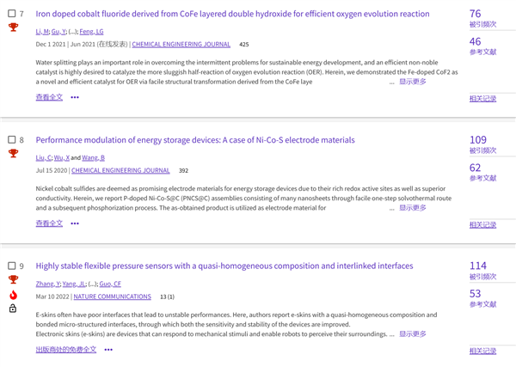This screenshot has width=516, height=367.
Task: Click the highly cited trophy icon on record 7
Action: [13, 28]
